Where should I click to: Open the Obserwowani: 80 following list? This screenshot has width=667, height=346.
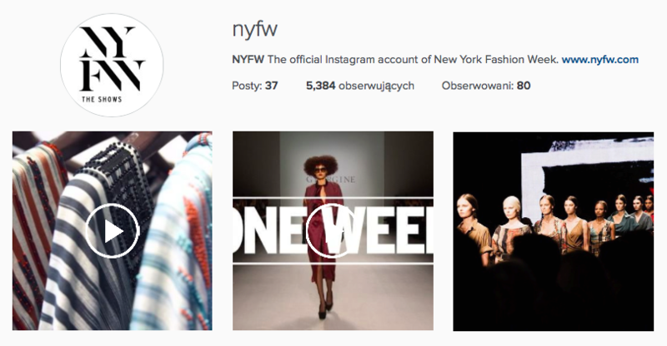486,86
